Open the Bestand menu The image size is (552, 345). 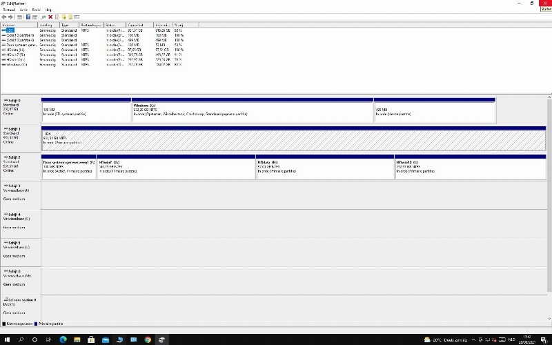click(8, 10)
